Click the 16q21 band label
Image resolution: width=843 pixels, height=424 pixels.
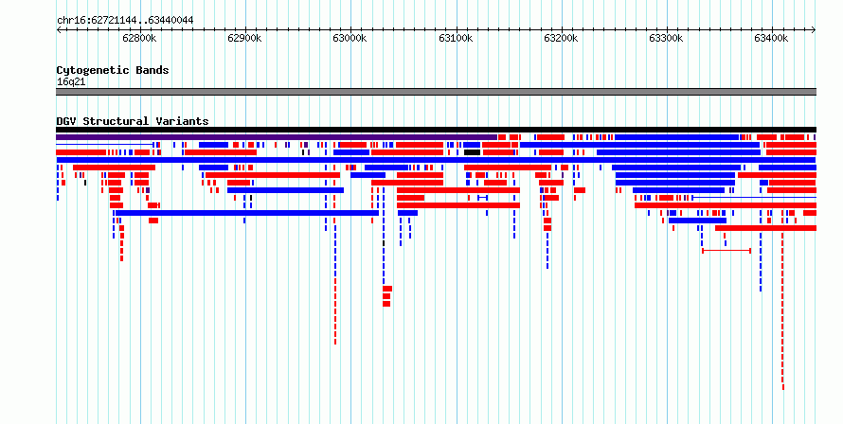(x=71, y=82)
